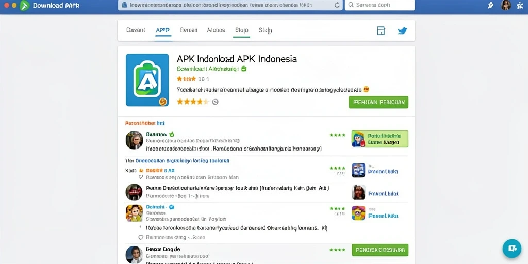The width and height of the screenshot is (528, 264).
Task: Click the blue verified badge next to Domain
Action: 171,207
